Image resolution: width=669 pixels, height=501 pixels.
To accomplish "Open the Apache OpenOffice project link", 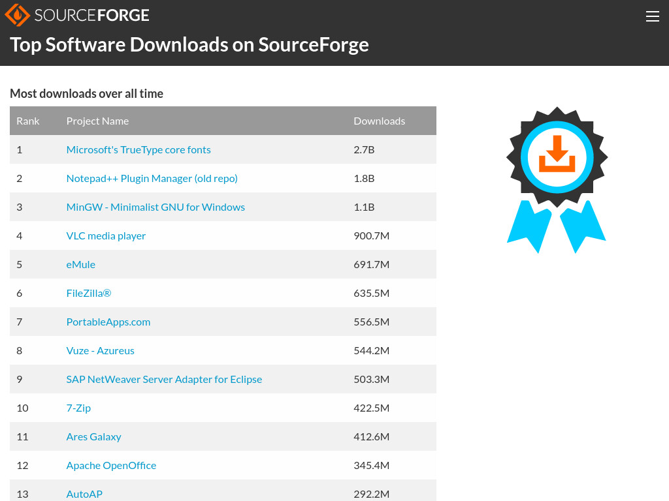I will (x=111, y=465).
